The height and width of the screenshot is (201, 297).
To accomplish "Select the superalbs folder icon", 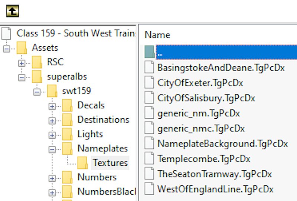I will point(37,76).
